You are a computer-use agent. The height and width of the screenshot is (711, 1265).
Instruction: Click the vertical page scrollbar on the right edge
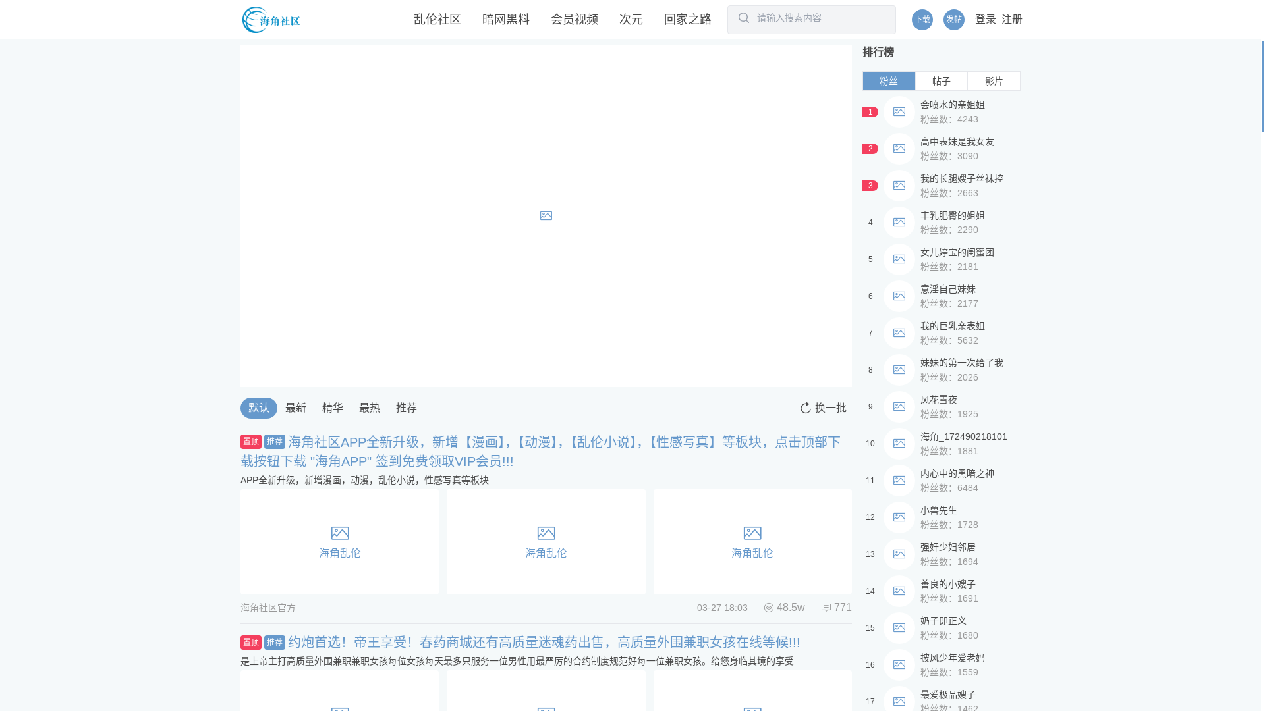coord(1263,86)
